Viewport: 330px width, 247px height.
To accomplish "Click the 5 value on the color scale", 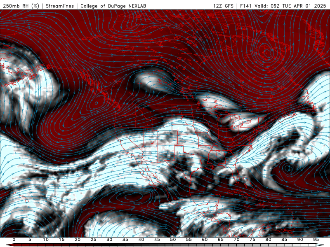I will click(30, 240).
